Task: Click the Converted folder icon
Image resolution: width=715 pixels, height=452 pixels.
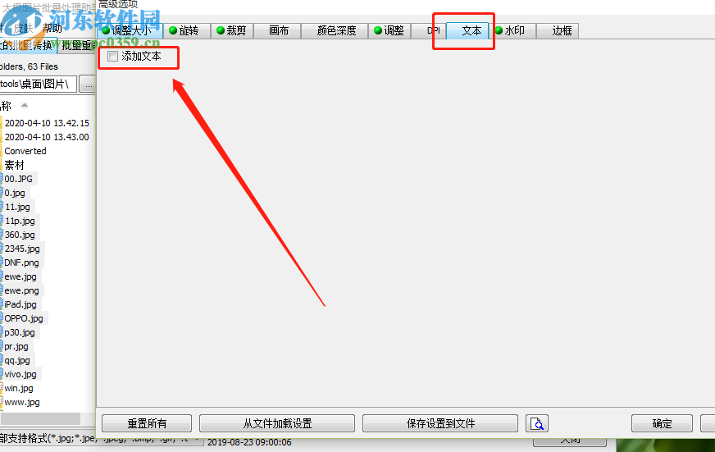Action: coord(2,151)
